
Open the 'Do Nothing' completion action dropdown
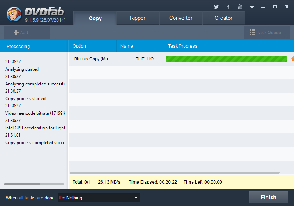click(x=99, y=198)
